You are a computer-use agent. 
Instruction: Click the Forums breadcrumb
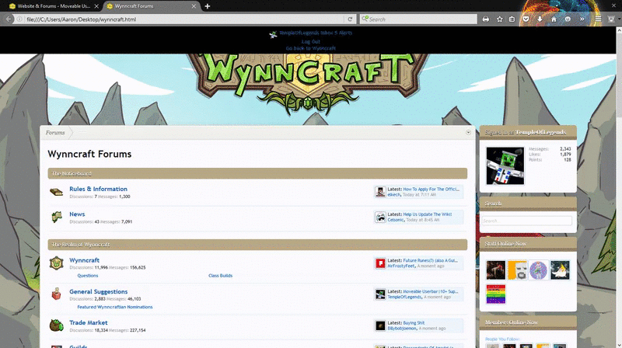(x=55, y=133)
